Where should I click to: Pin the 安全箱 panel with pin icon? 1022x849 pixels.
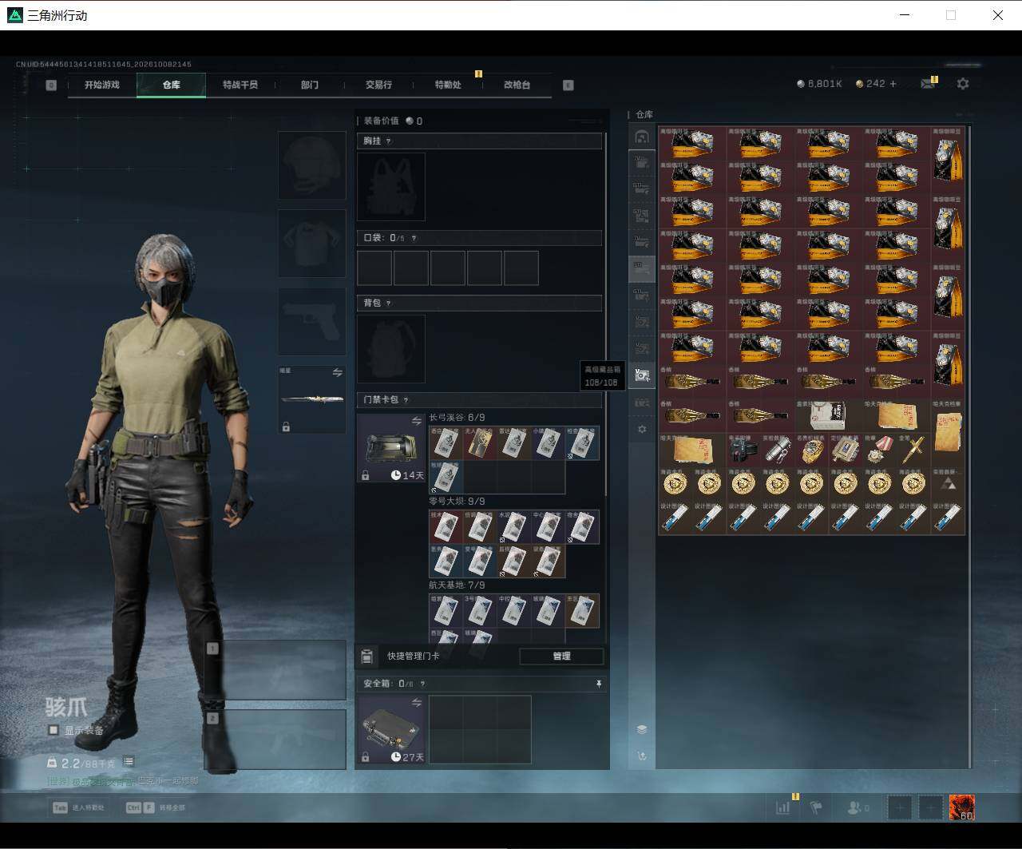(599, 684)
